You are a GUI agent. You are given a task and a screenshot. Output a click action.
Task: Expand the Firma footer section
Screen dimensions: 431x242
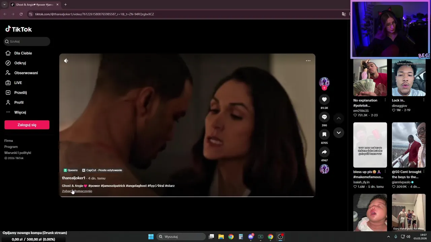pos(8,141)
